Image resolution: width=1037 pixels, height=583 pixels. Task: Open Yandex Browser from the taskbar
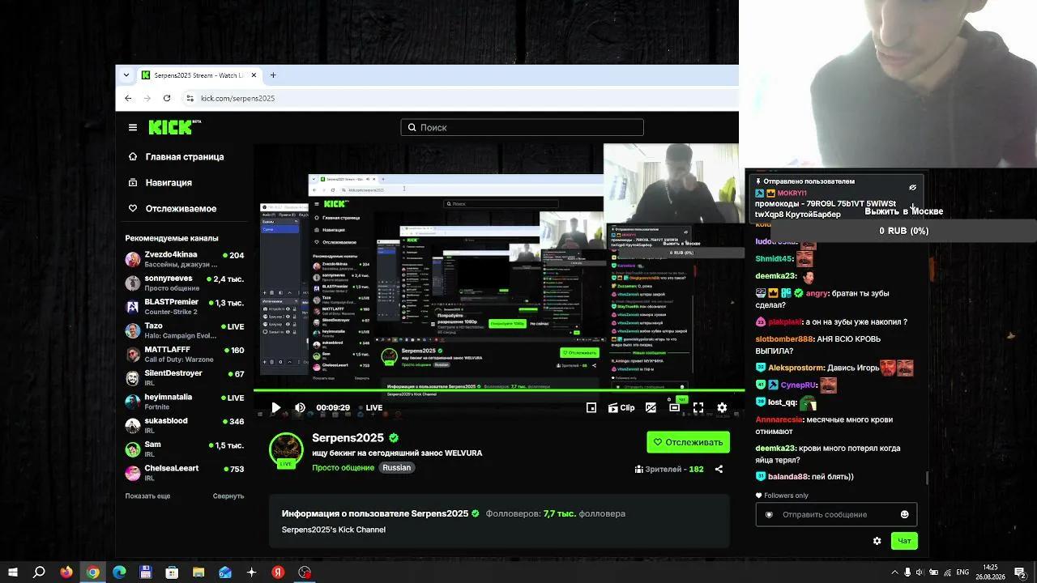click(278, 572)
